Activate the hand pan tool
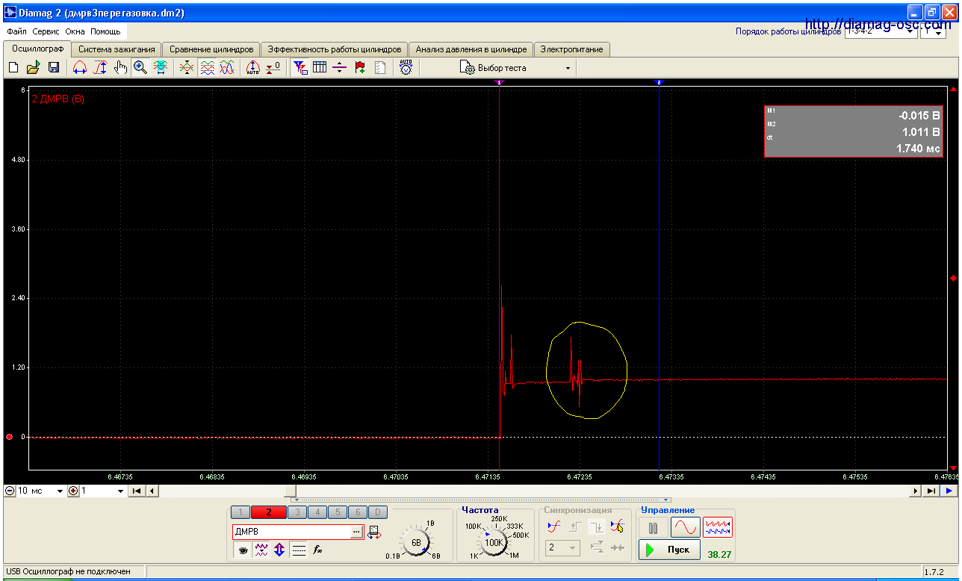 (120, 68)
